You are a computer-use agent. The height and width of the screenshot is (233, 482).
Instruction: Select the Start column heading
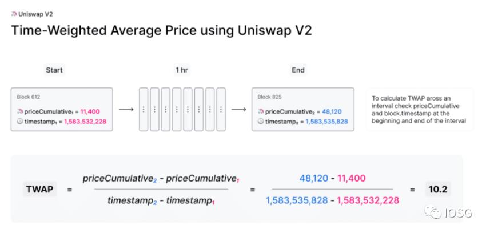pyautogui.click(x=54, y=70)
